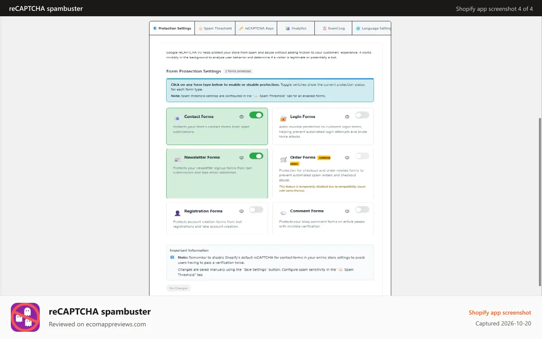Click the Registration Forms card title
Image resolution: width=542 pixels, height=339 pixels.
[203, 211]
